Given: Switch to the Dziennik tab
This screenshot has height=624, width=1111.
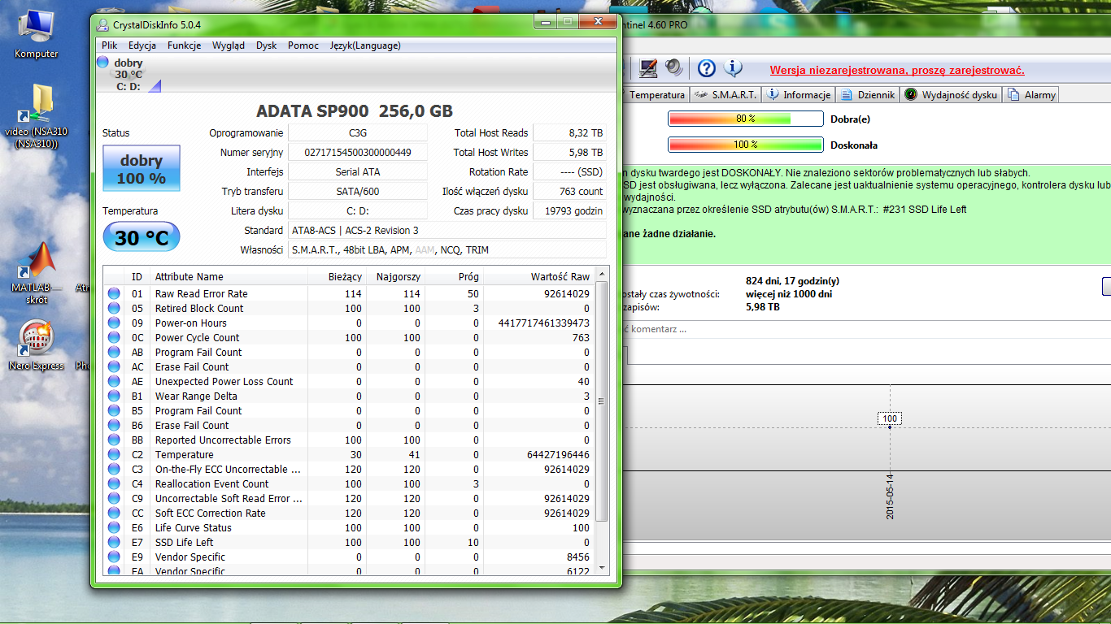Looking at the screenshot, I should click(868, 95).
